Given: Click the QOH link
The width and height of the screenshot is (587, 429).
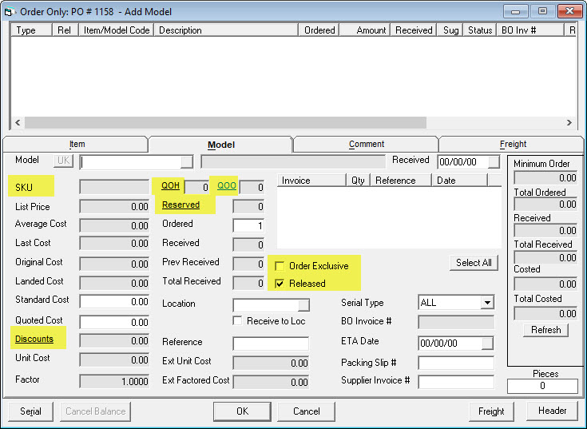Looking at the screenshot, I should (170, 185).
